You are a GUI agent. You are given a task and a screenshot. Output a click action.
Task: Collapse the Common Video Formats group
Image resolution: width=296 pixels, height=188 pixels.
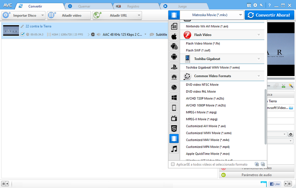click(x=259, y=76)
